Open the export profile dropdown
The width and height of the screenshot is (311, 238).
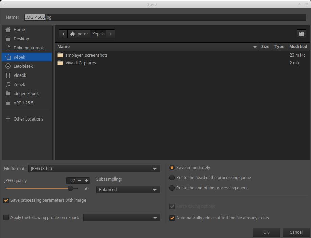pyautogui.click(x=122, y=218)
